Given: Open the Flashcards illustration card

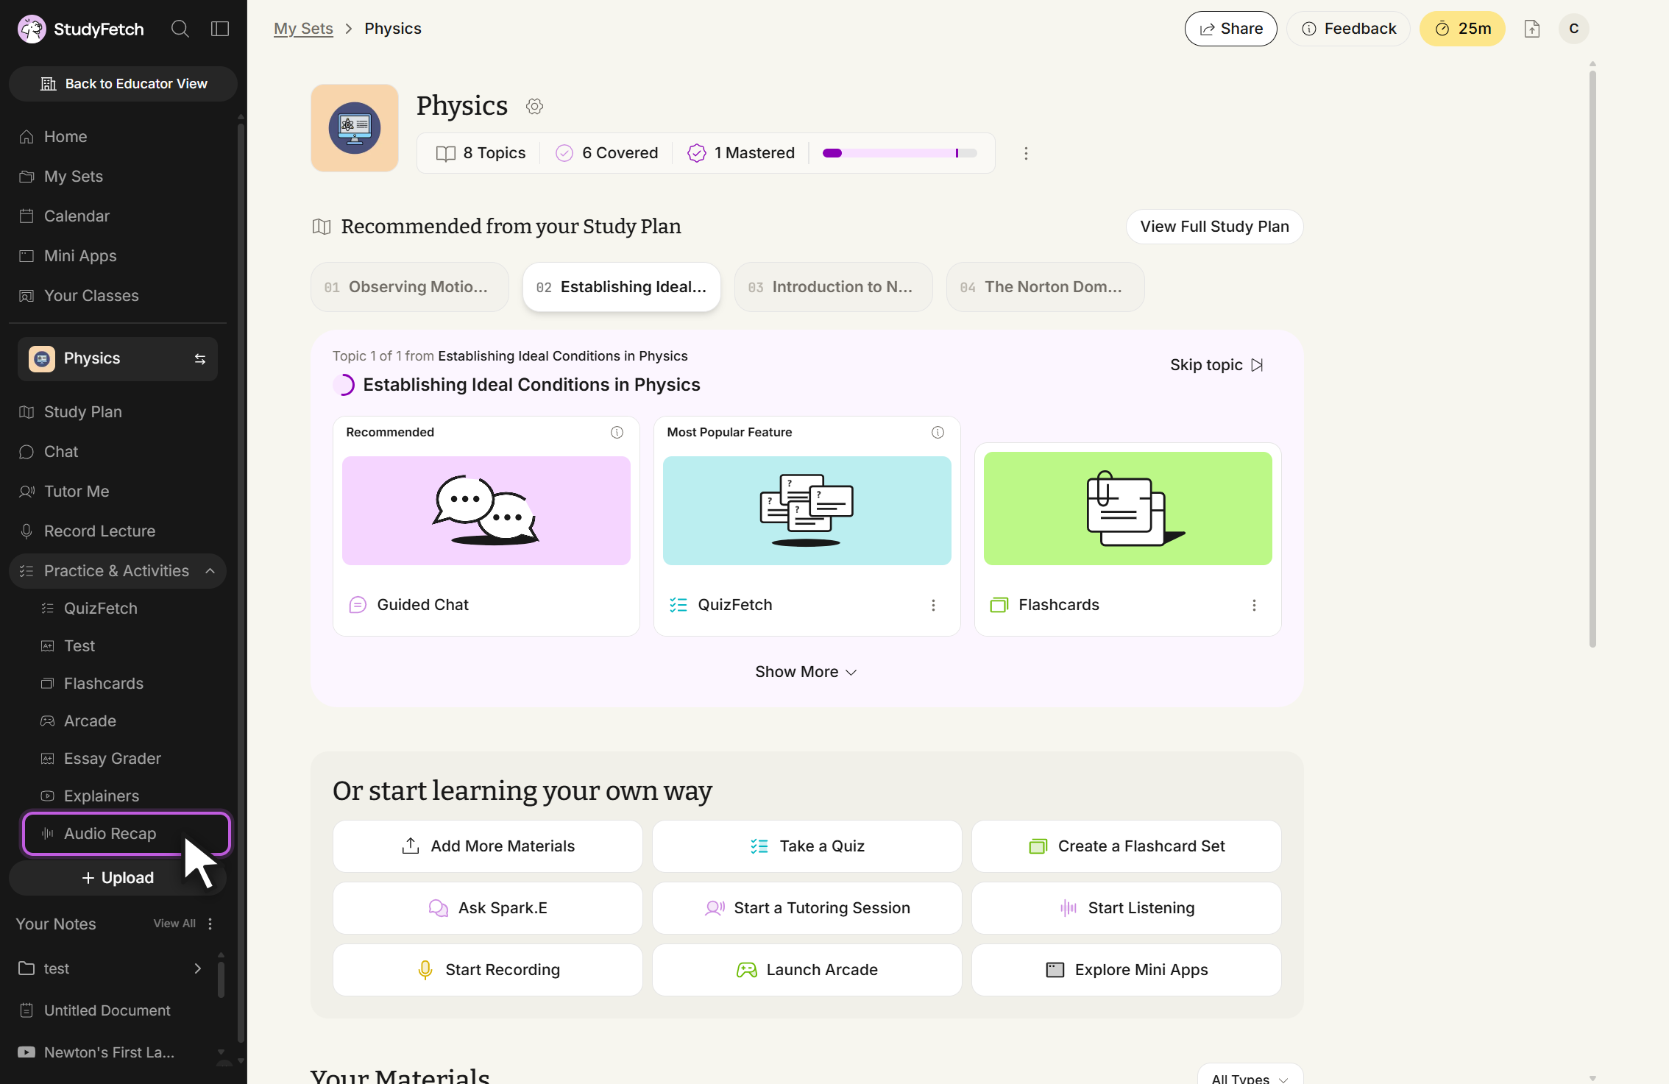Looking at the screenshot, I should pyautogui.click(x=1128, y=509).
